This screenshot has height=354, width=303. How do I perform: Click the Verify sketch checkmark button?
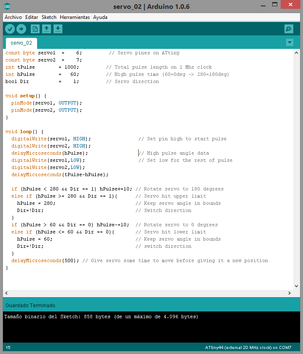click(x=10, y=29)
